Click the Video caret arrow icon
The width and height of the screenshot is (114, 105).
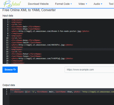(x=86, y=4)
